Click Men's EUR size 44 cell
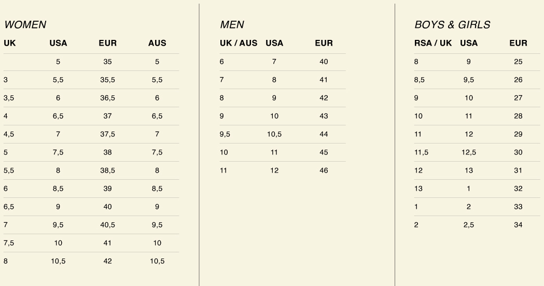The image size is (544, 286). [324, 134]
